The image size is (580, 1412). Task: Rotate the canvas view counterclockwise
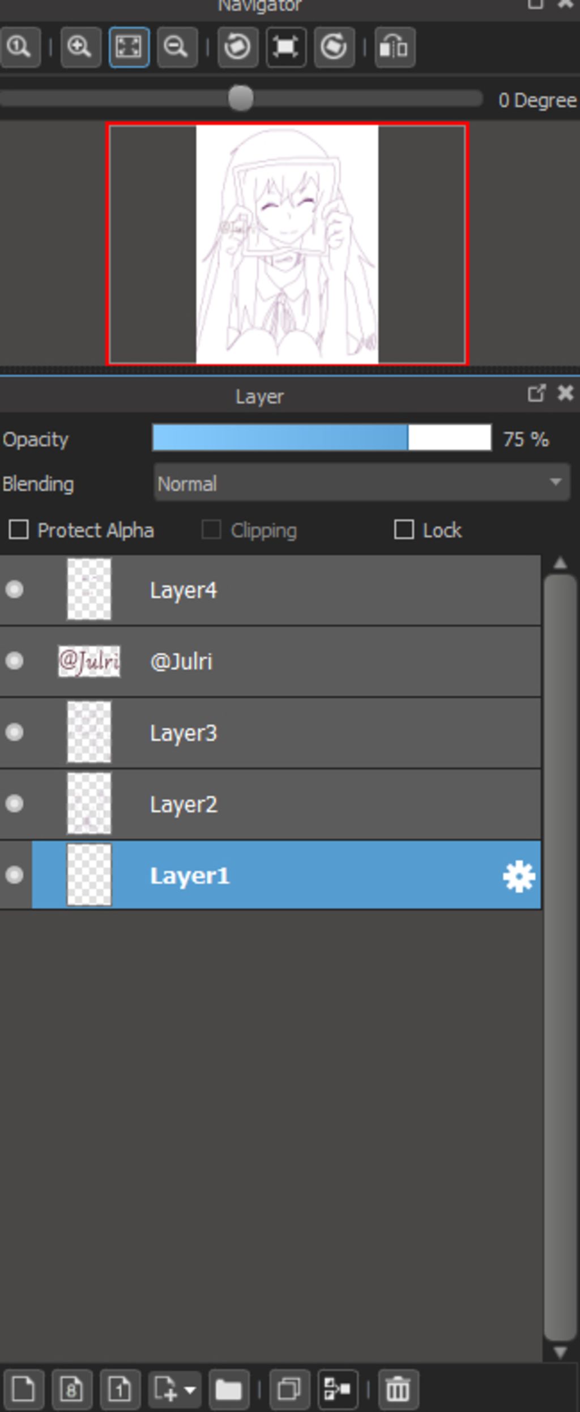(237, 47)
